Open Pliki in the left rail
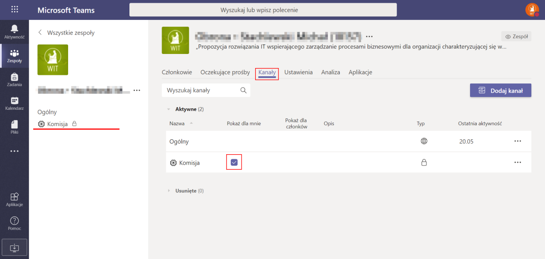The width and height of the screenshot is (545, 259). 15,127
